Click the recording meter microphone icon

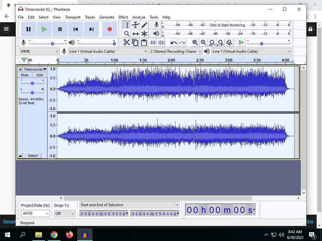pyautogui.click(x=157, y=25)
